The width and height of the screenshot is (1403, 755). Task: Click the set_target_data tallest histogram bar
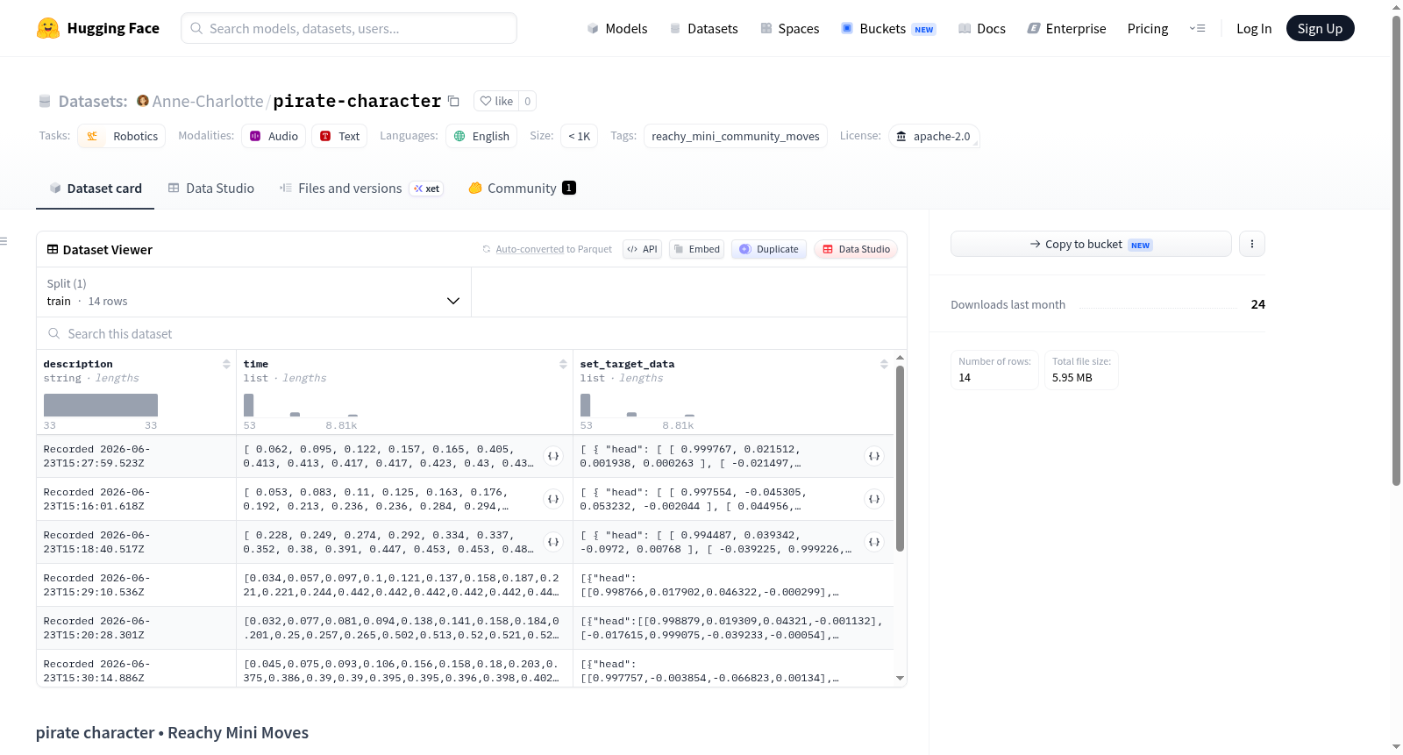(x=586, y=405)
